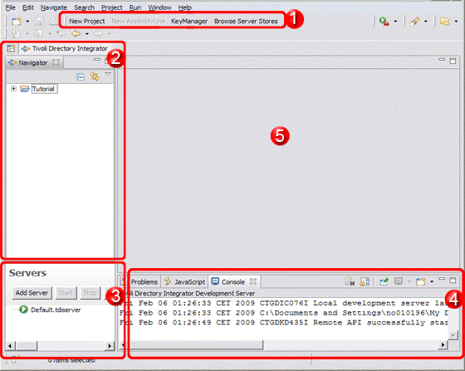Toggle the Scroll Lock console icon

(365, 281)
